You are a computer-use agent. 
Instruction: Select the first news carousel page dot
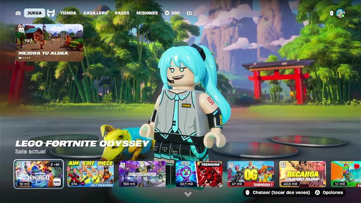(x=20, y=58)
